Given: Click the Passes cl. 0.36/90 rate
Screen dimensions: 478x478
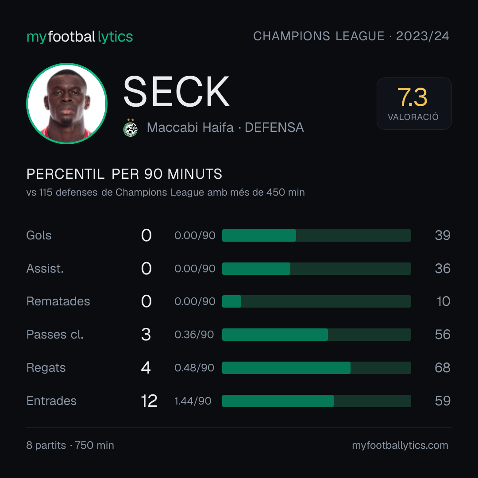Looking at the screenshot, I should pyautogui.click(x=194, y=335).
